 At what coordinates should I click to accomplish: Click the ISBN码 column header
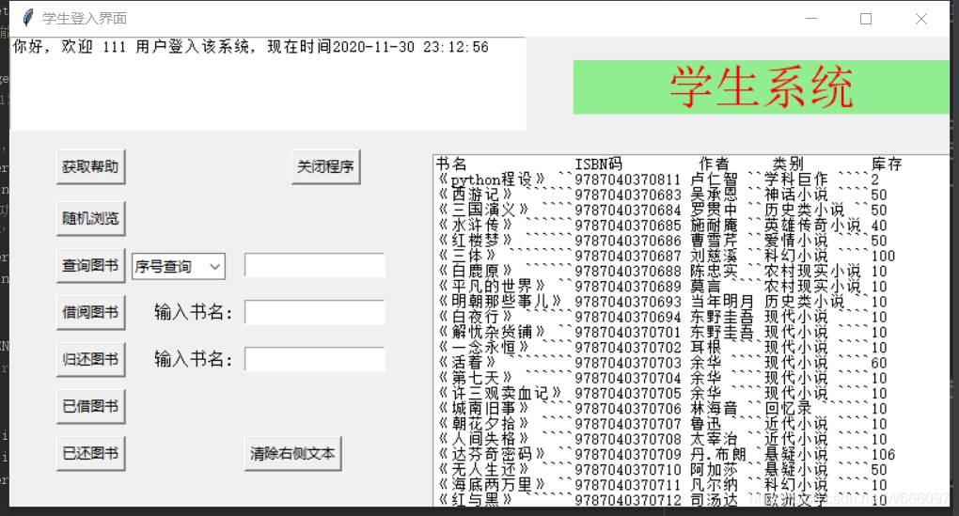click(598, 164)
